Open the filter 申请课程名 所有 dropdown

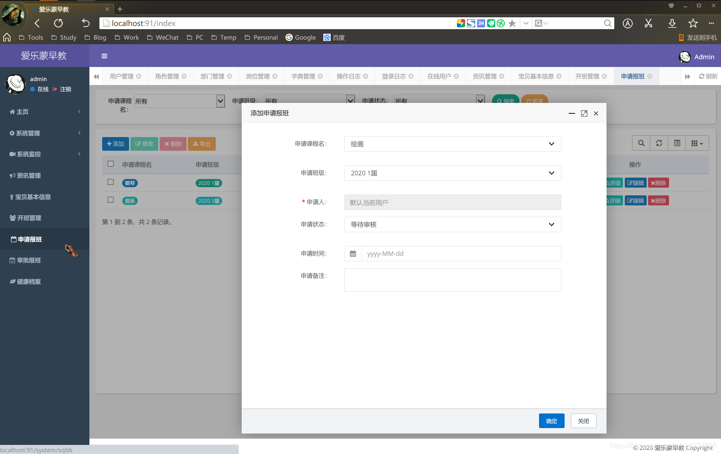(180, 101)
